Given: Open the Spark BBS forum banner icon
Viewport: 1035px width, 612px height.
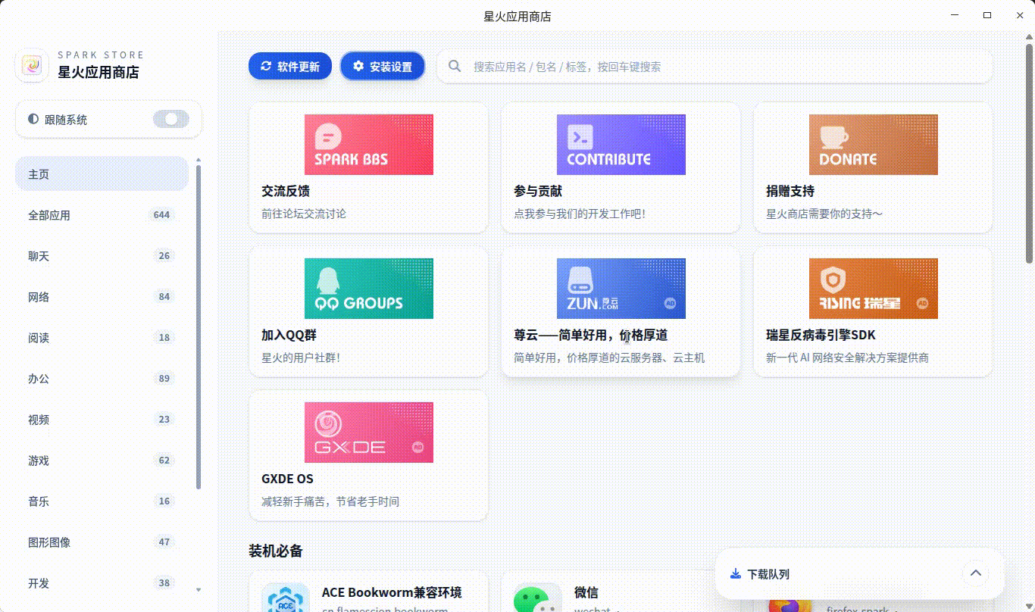Looking at the screenshot, I should (x=369, y=145).
